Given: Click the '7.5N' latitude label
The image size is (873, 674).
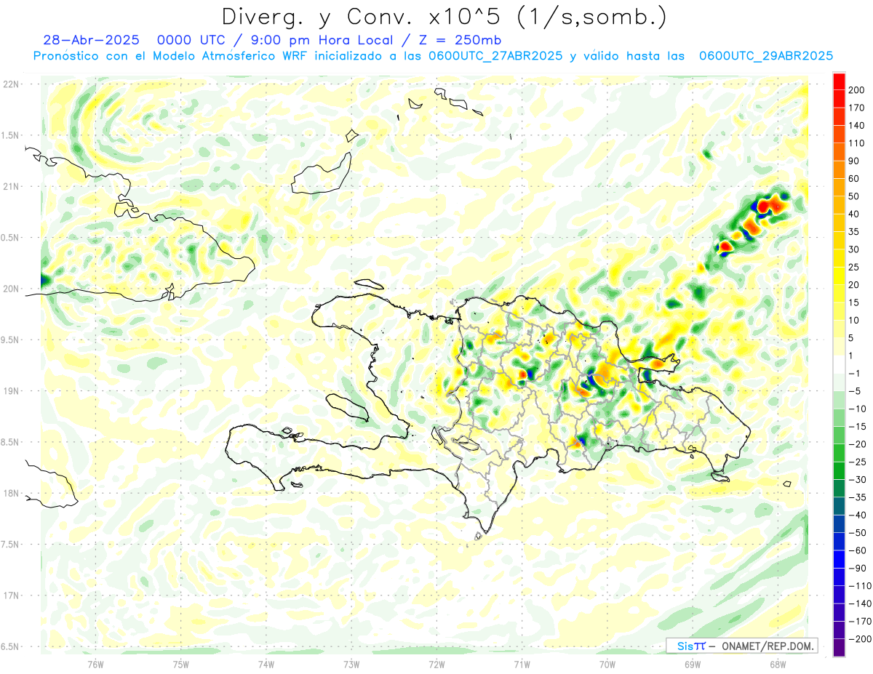Looking at the screenshot, I should 10,545.
